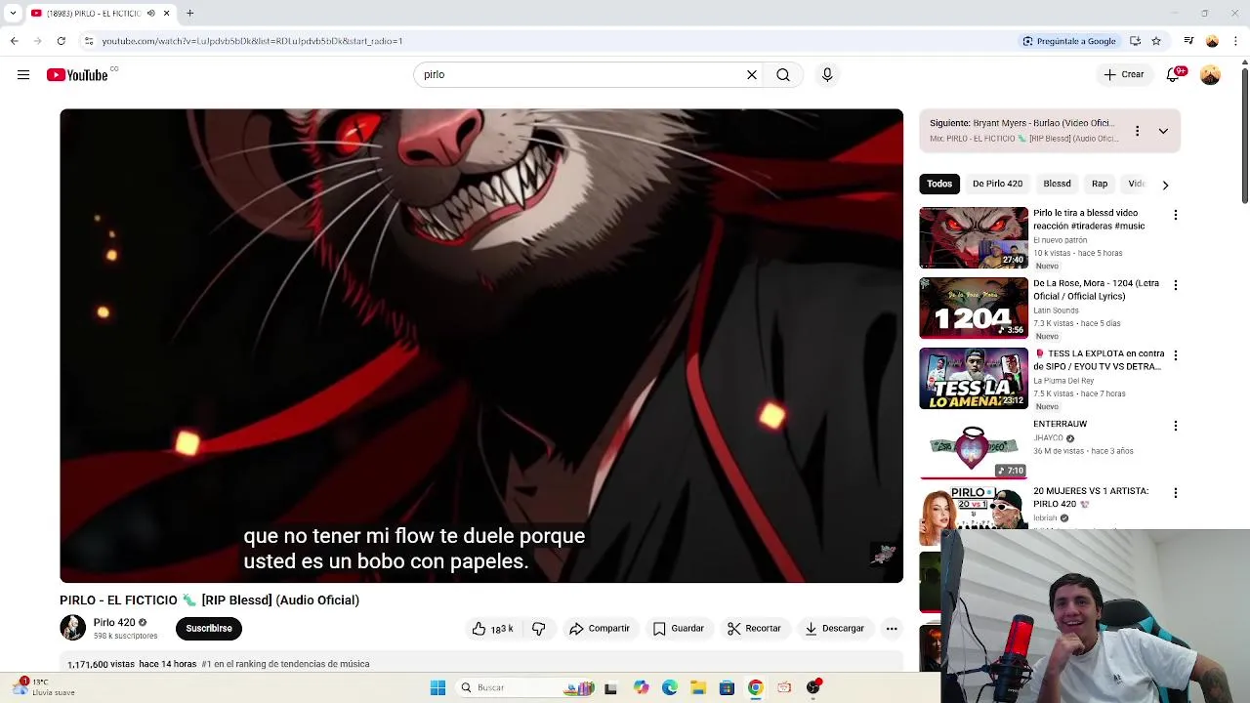Viewport: 1250px width, 703px height.
Task: Submit search with the magnifier icon
Action: [783, 75]
